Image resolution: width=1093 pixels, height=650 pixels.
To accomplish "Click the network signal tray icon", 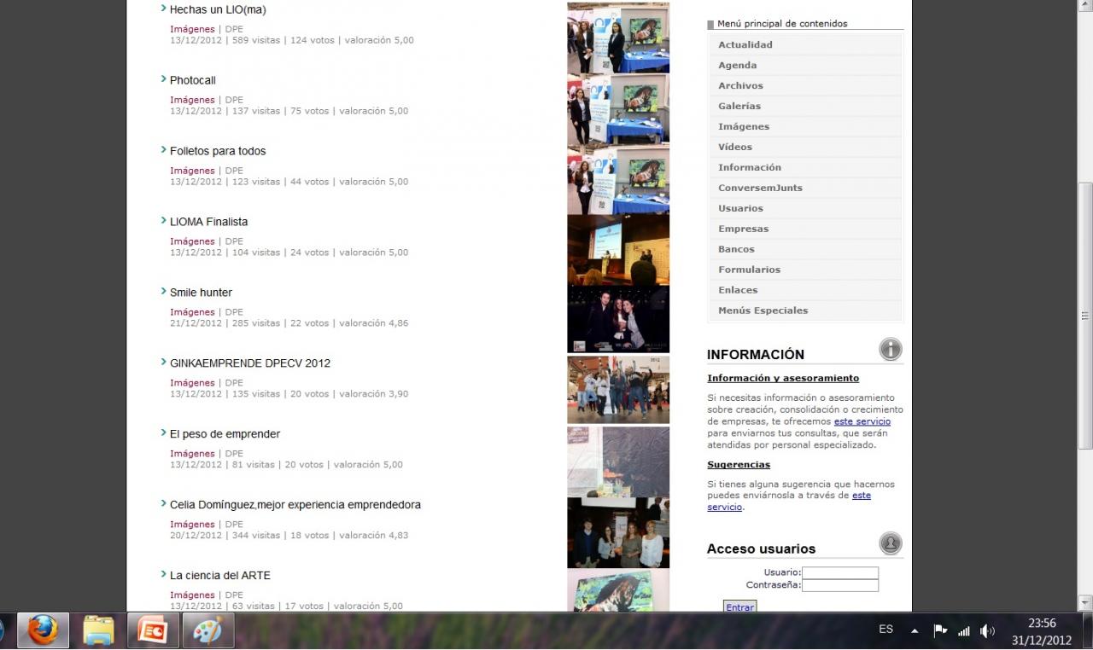I will (x=964, y=631).
